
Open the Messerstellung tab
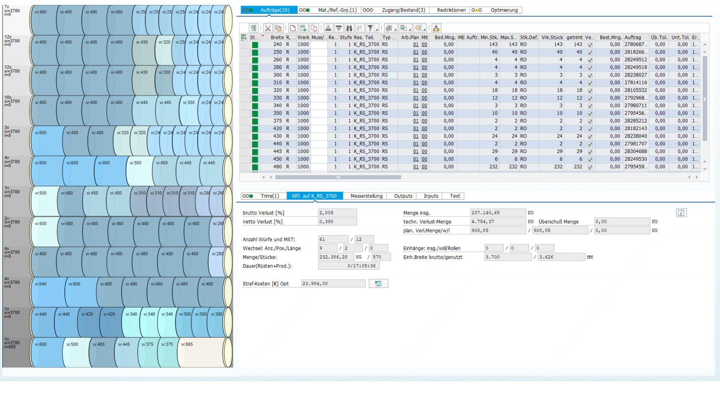(366, 196)
